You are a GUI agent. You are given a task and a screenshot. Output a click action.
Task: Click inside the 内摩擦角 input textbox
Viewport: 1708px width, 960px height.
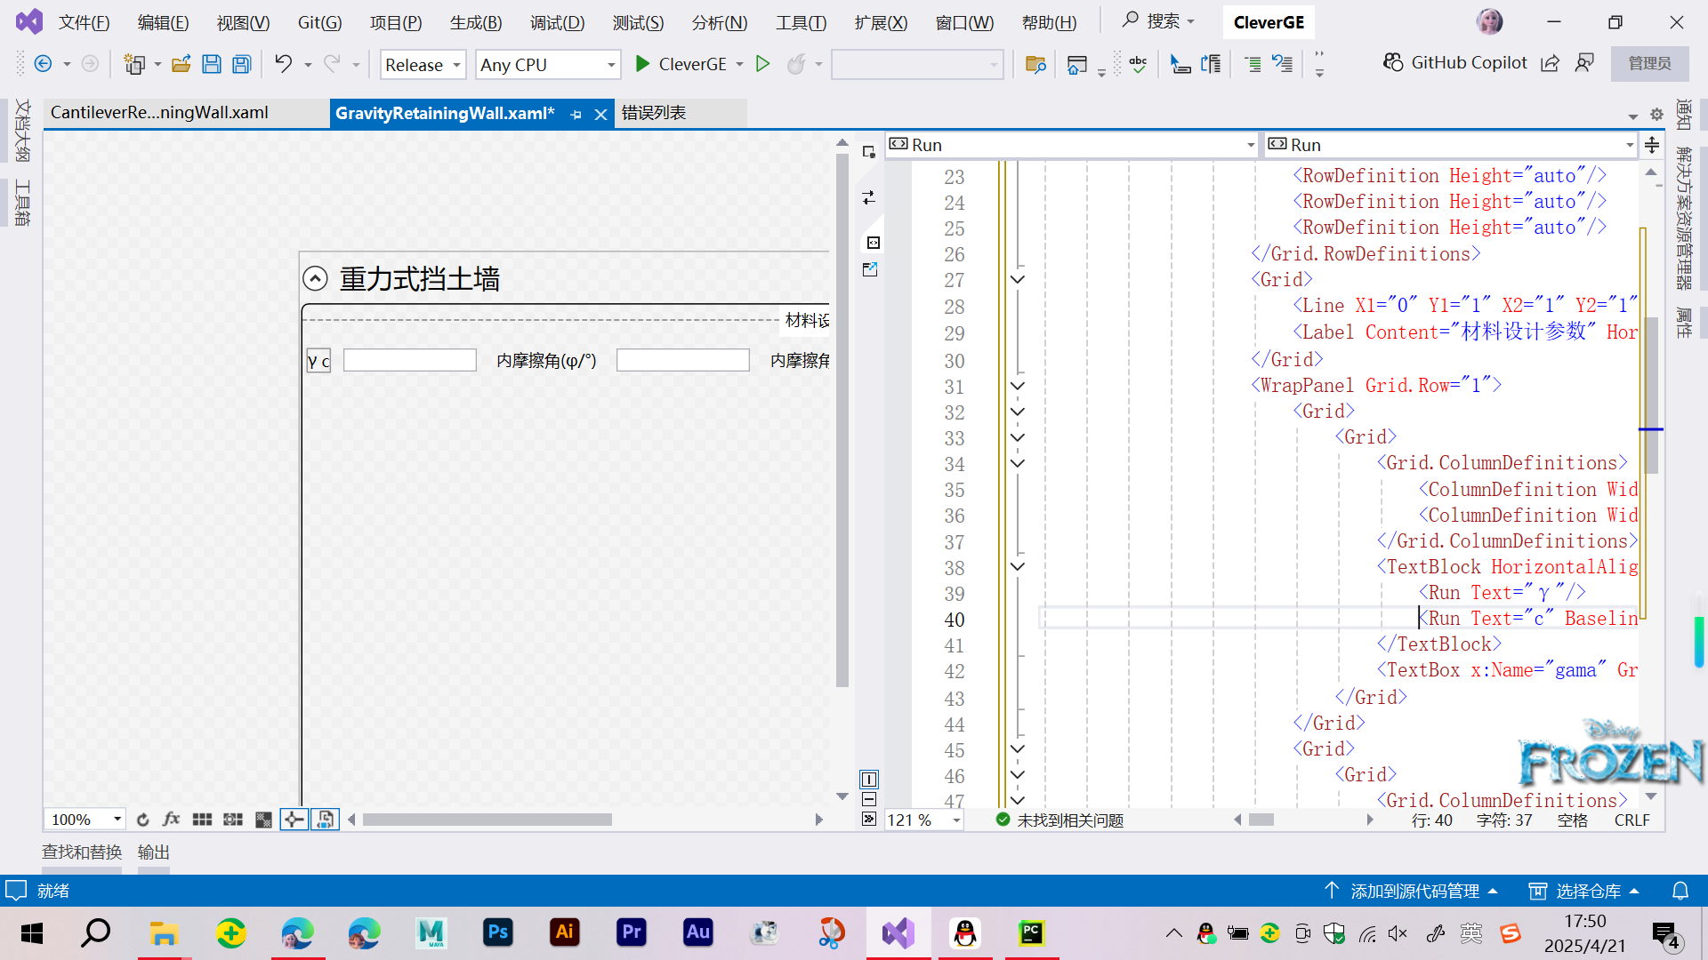coord(682,359)
